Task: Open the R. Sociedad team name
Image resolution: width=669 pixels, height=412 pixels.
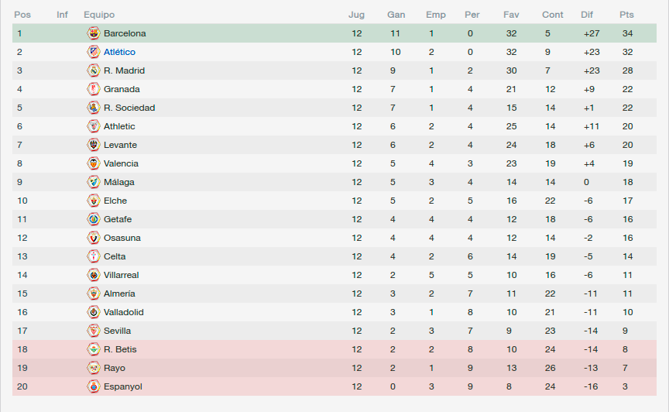Action: pyautogui.click(x=129, y=108)
